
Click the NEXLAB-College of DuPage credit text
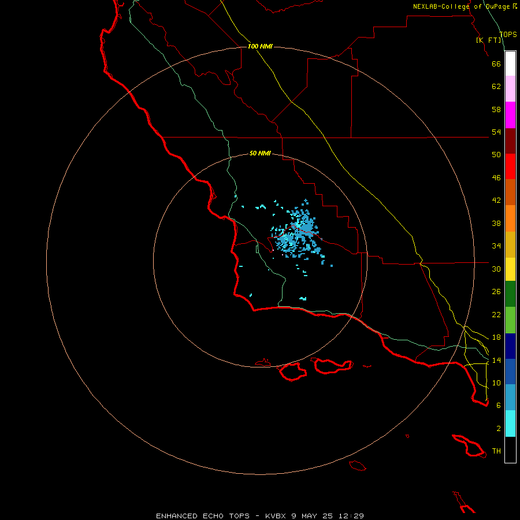click(x=465, y=6)
